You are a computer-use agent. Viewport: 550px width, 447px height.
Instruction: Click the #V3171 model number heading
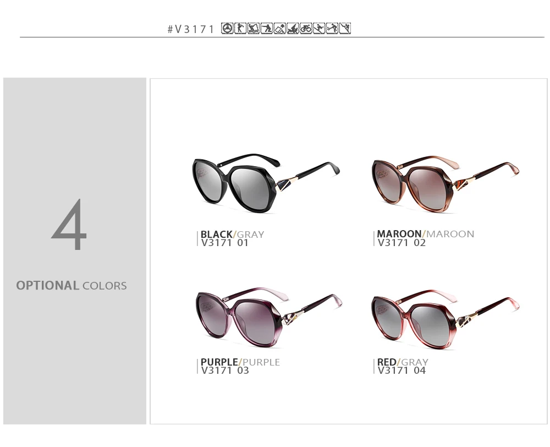pyautogui.click(x=191, y=29)
